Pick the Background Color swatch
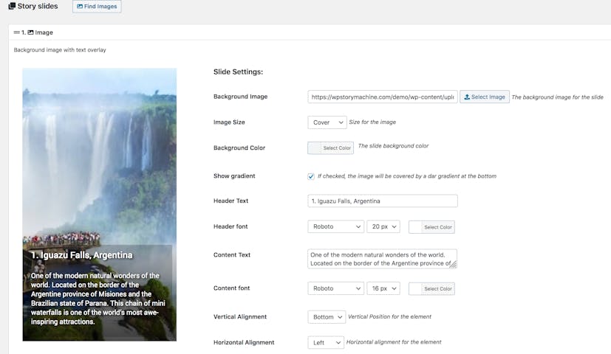This screenshot has width=611, height=354. coord(315,148)
